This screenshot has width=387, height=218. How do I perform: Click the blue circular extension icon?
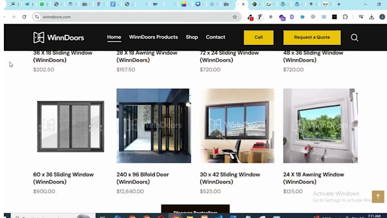coord(302,17)
